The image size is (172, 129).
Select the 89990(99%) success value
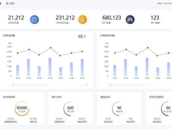pos(11,122)
